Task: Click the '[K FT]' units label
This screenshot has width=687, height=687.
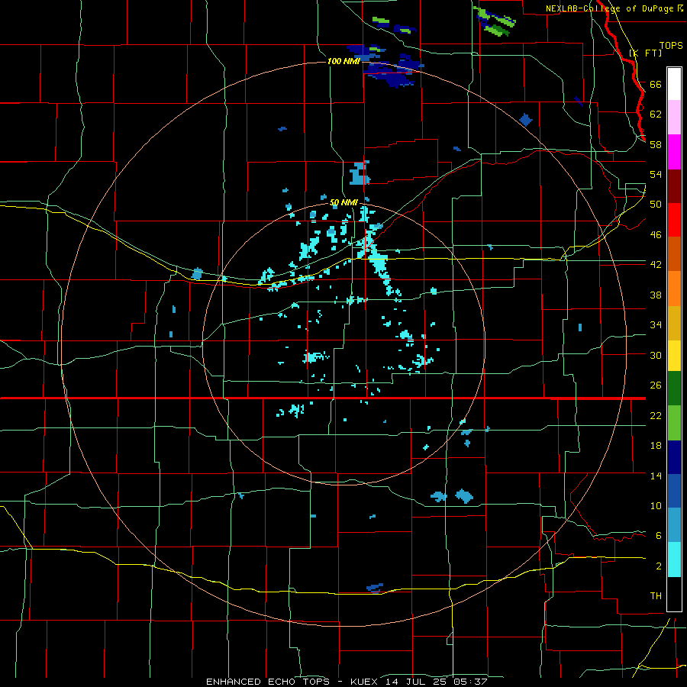Action: (x=645, y=53)
